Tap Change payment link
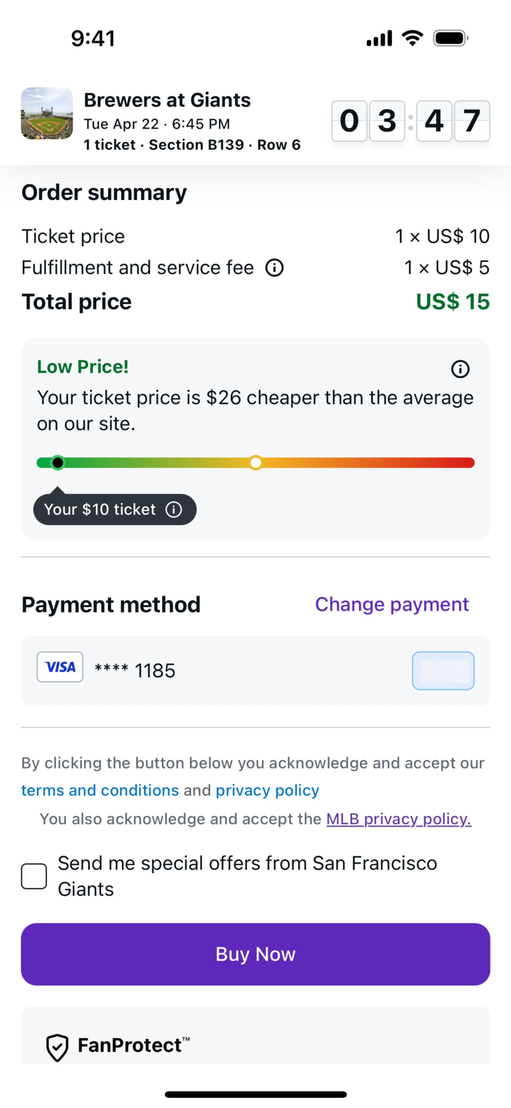The height and width of the screenshot is (1108, 511). pyautogui.click(x=392, y=604)
